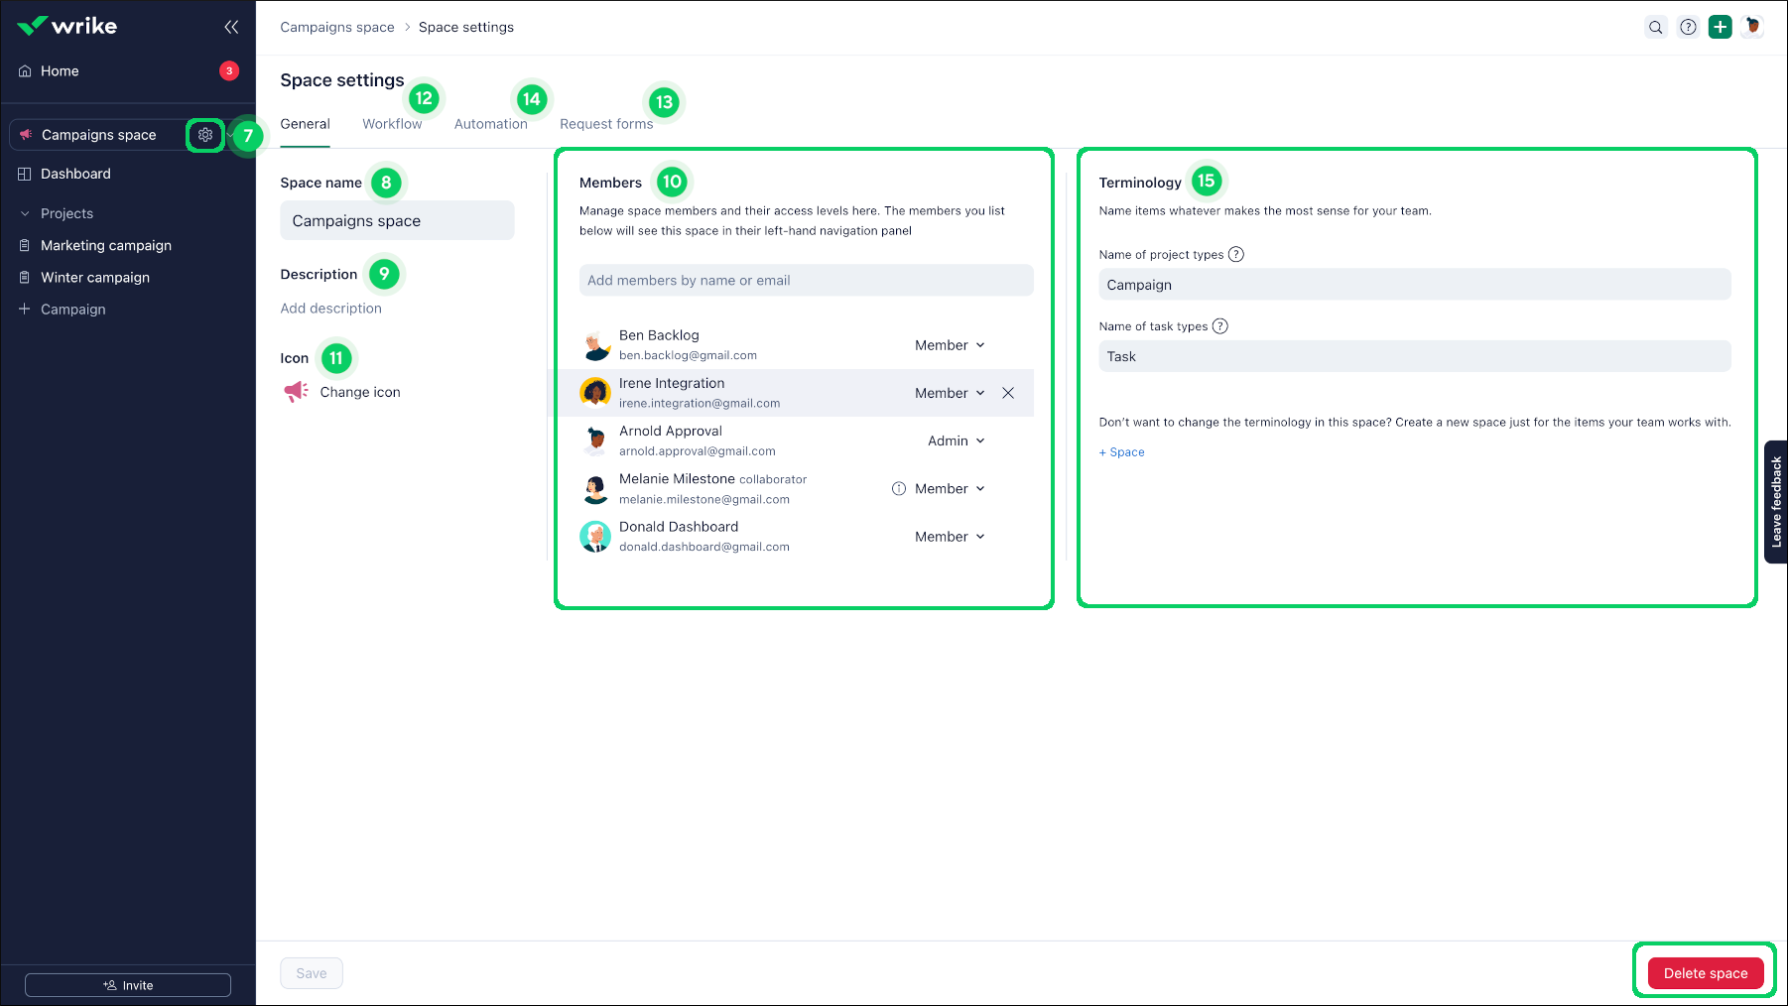
Task: Open the Dashboard sidebar item
Action: (75, 174)
